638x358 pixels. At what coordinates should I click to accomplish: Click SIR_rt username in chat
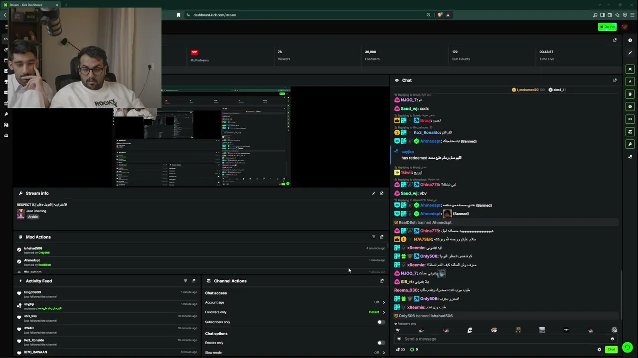pos(407,282)
